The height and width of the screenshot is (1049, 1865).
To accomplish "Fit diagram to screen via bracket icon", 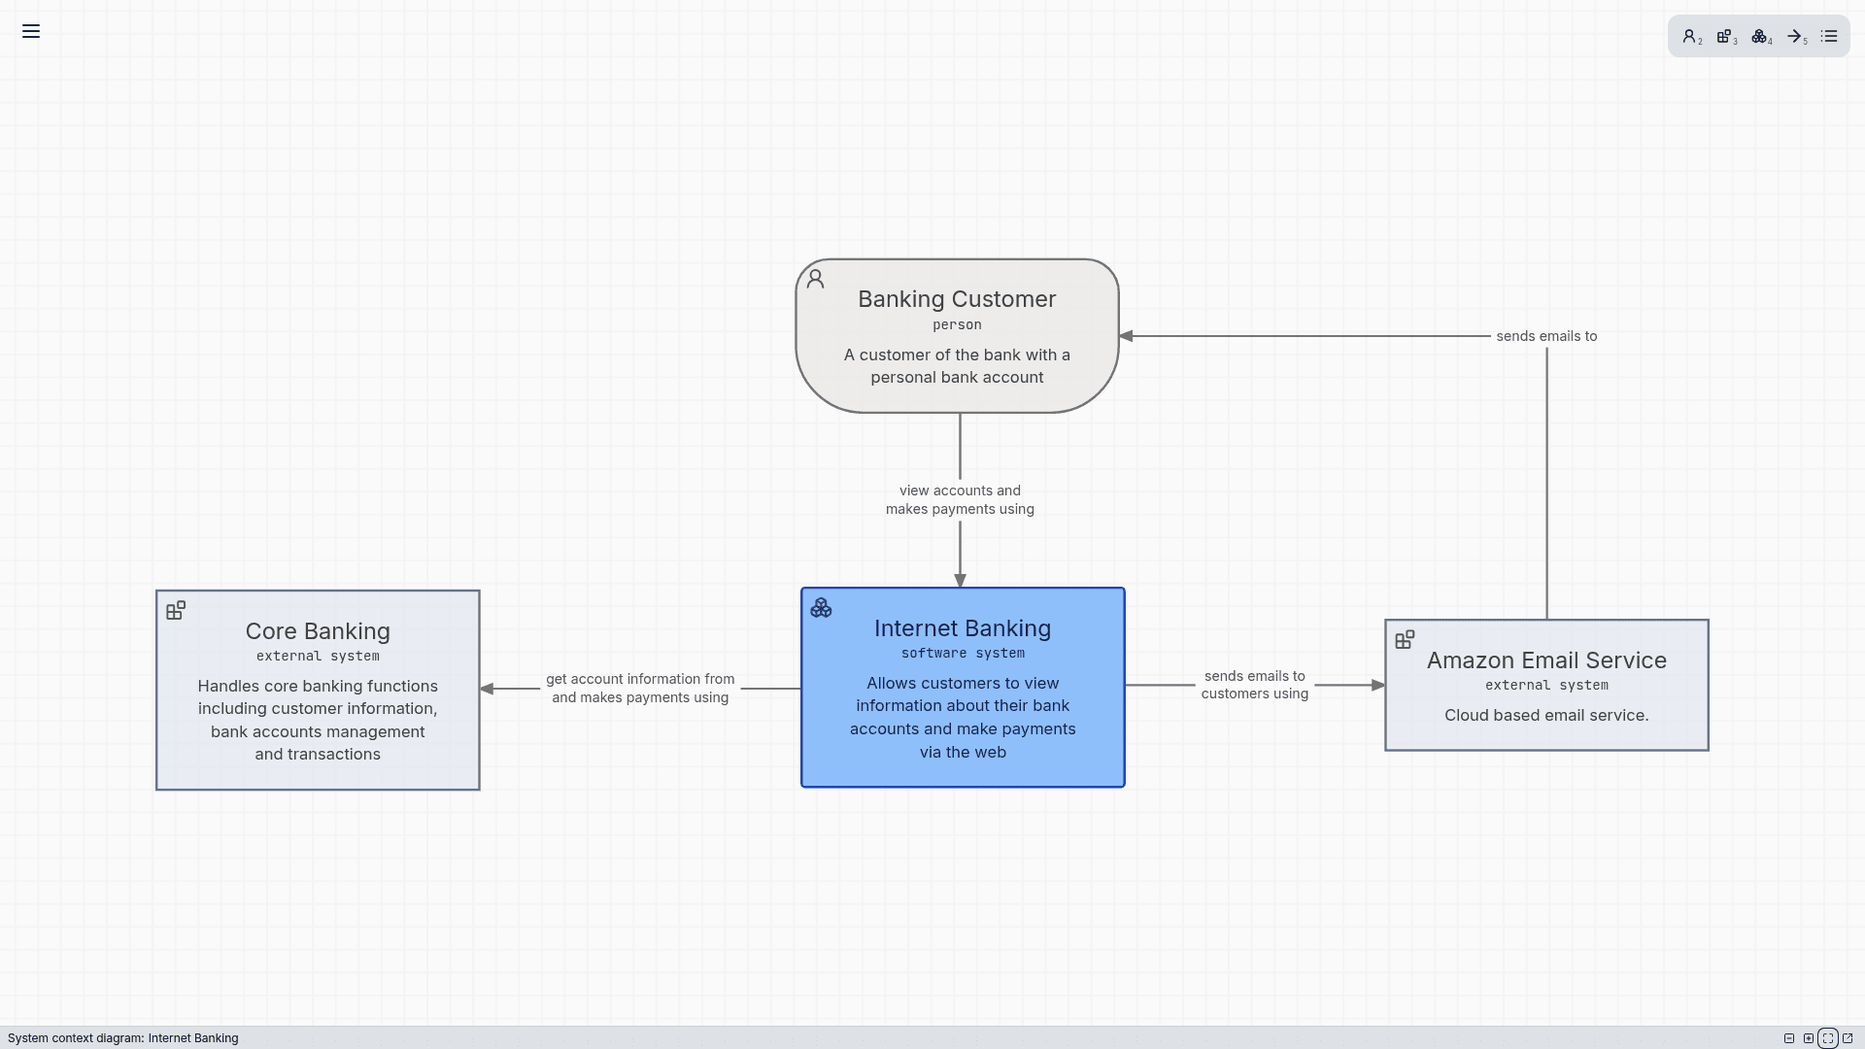I will coord(1828,1038).
